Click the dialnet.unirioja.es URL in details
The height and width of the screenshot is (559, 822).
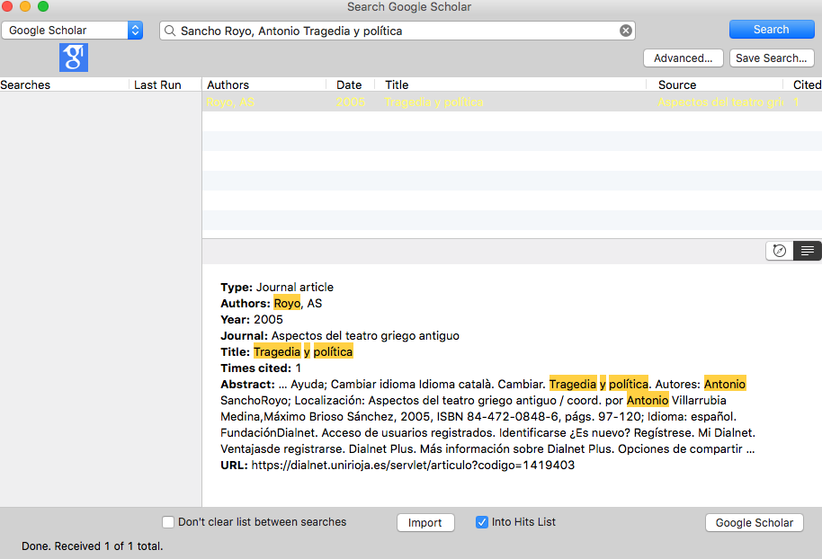pyautogui.click(x=413, y=466)
